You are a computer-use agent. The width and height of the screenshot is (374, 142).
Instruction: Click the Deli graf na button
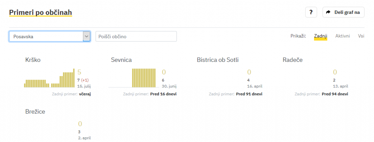(x=343, y=12)
